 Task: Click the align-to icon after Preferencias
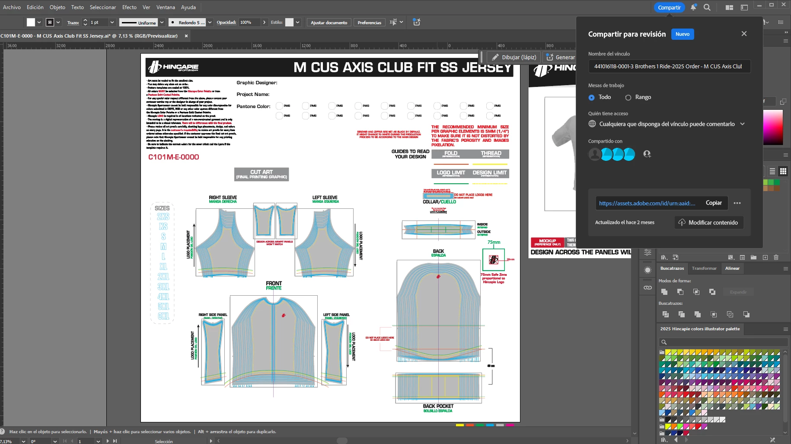coord(393,22)
